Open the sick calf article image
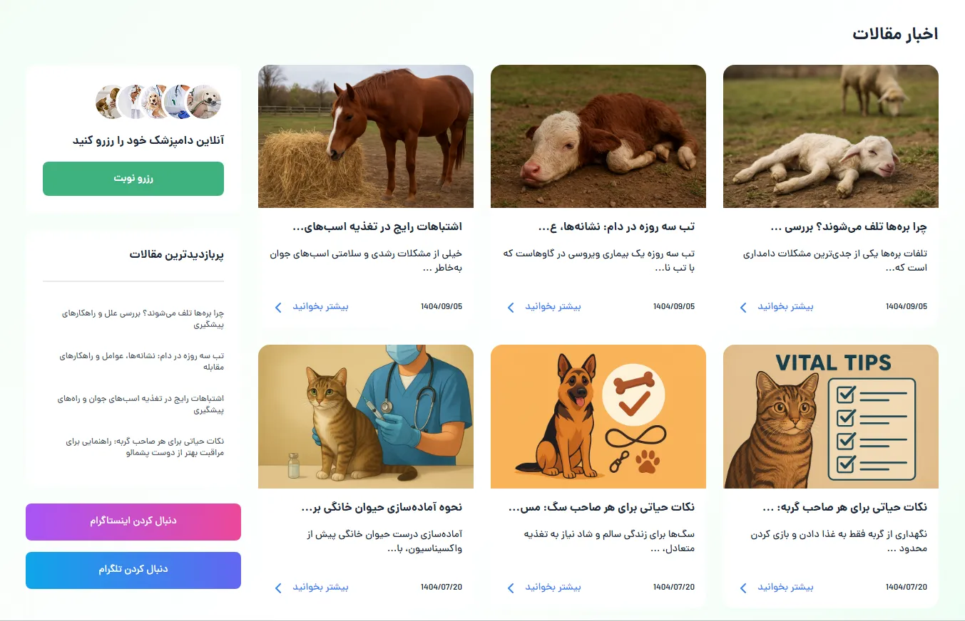Screen dimensions: 965x621 point(598,137)
